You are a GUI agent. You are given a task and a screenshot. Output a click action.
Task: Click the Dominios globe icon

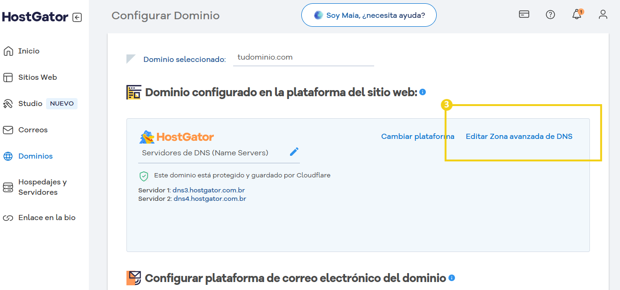click(8, 156)
